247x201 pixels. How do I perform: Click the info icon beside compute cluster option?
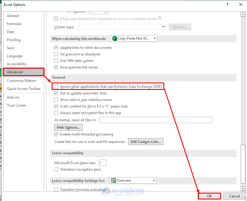point(159,18)
